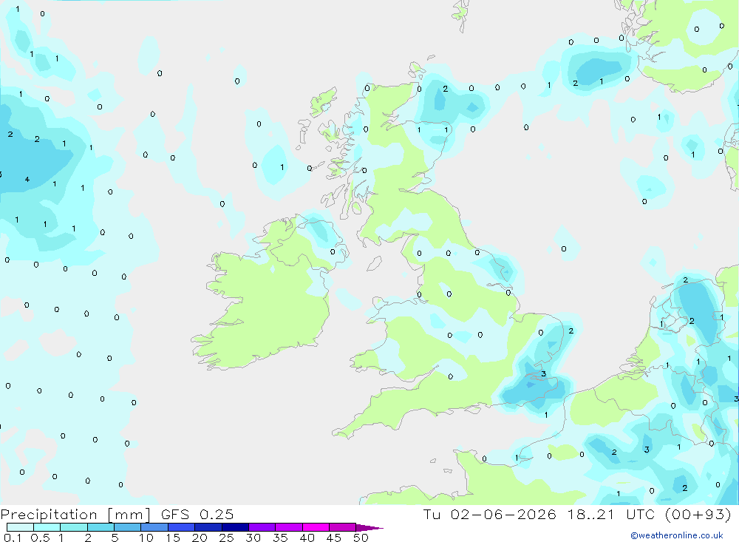Click the legend label '0.1'
This screenshot has width=739, height=542.
click(13, 538)
